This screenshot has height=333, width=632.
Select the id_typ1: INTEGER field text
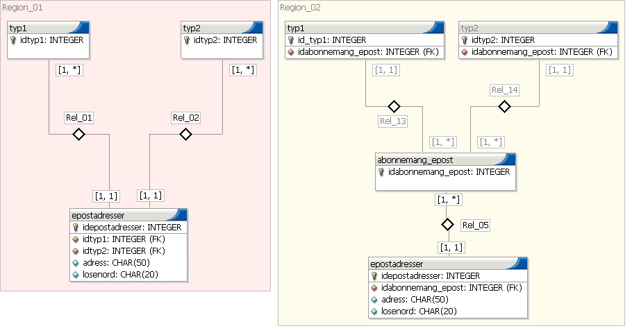[x=332, y=40]
